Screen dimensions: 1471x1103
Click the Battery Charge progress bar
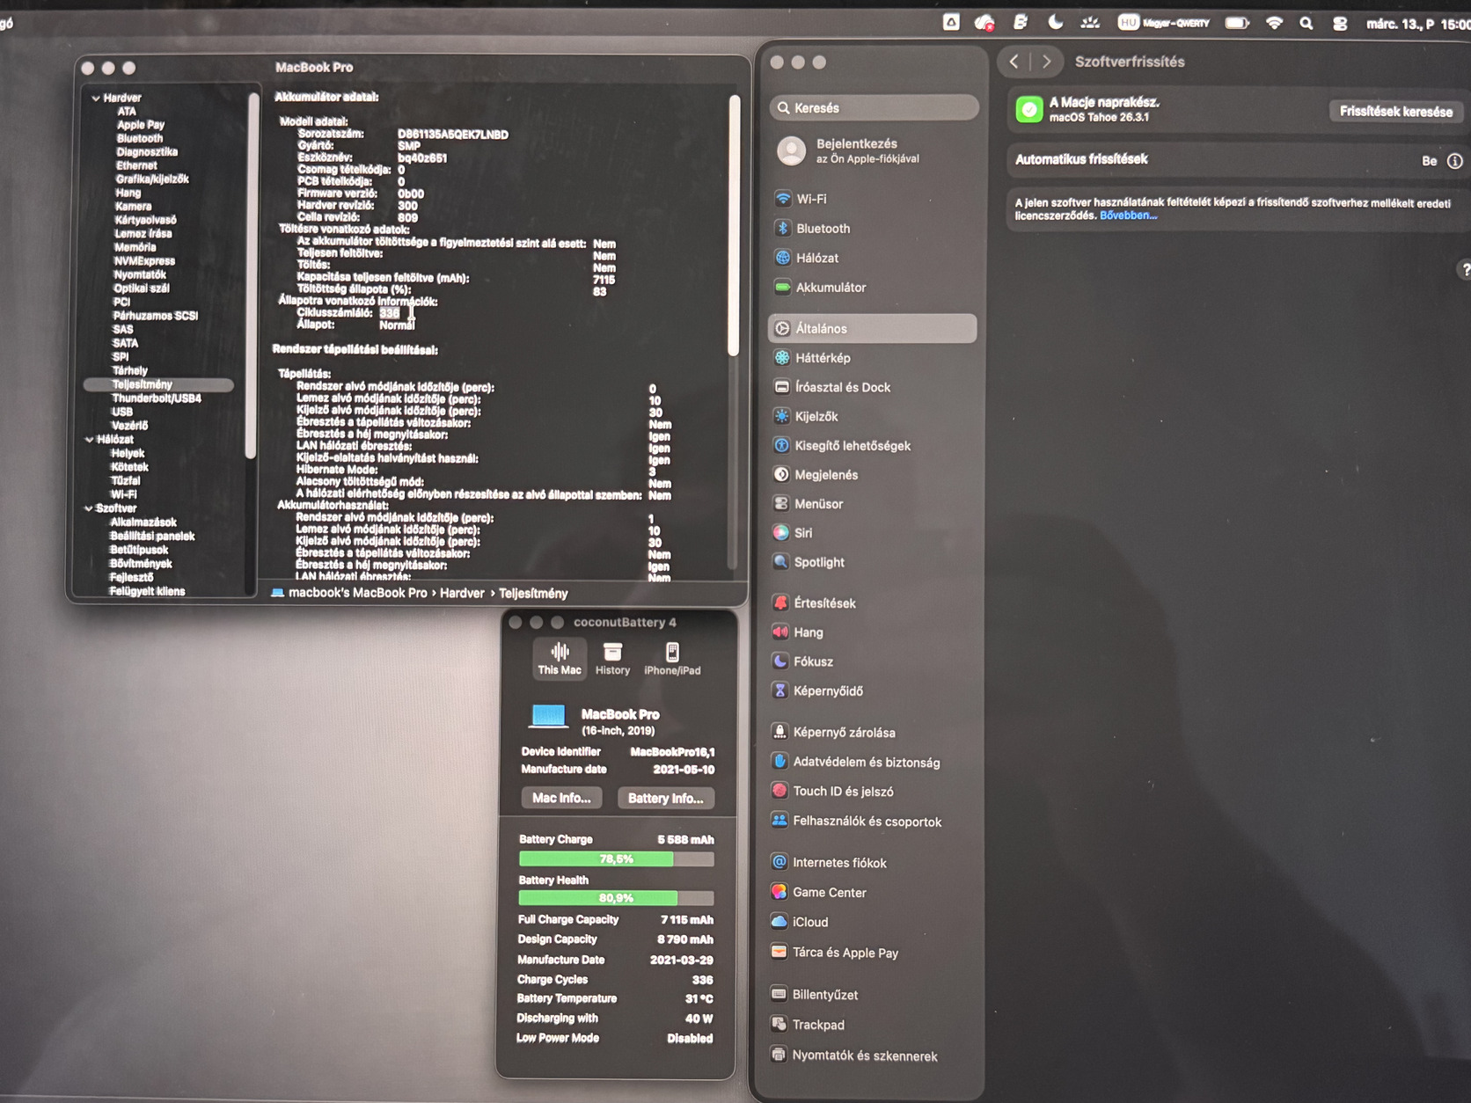pos(616,858)
